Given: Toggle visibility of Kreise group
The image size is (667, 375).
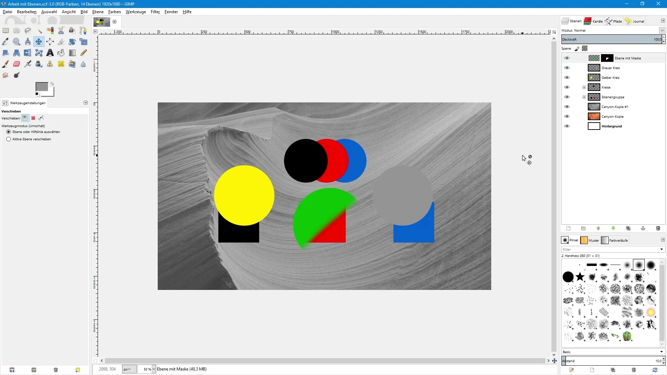Looking at the screenshot, I should pos(567,87).
